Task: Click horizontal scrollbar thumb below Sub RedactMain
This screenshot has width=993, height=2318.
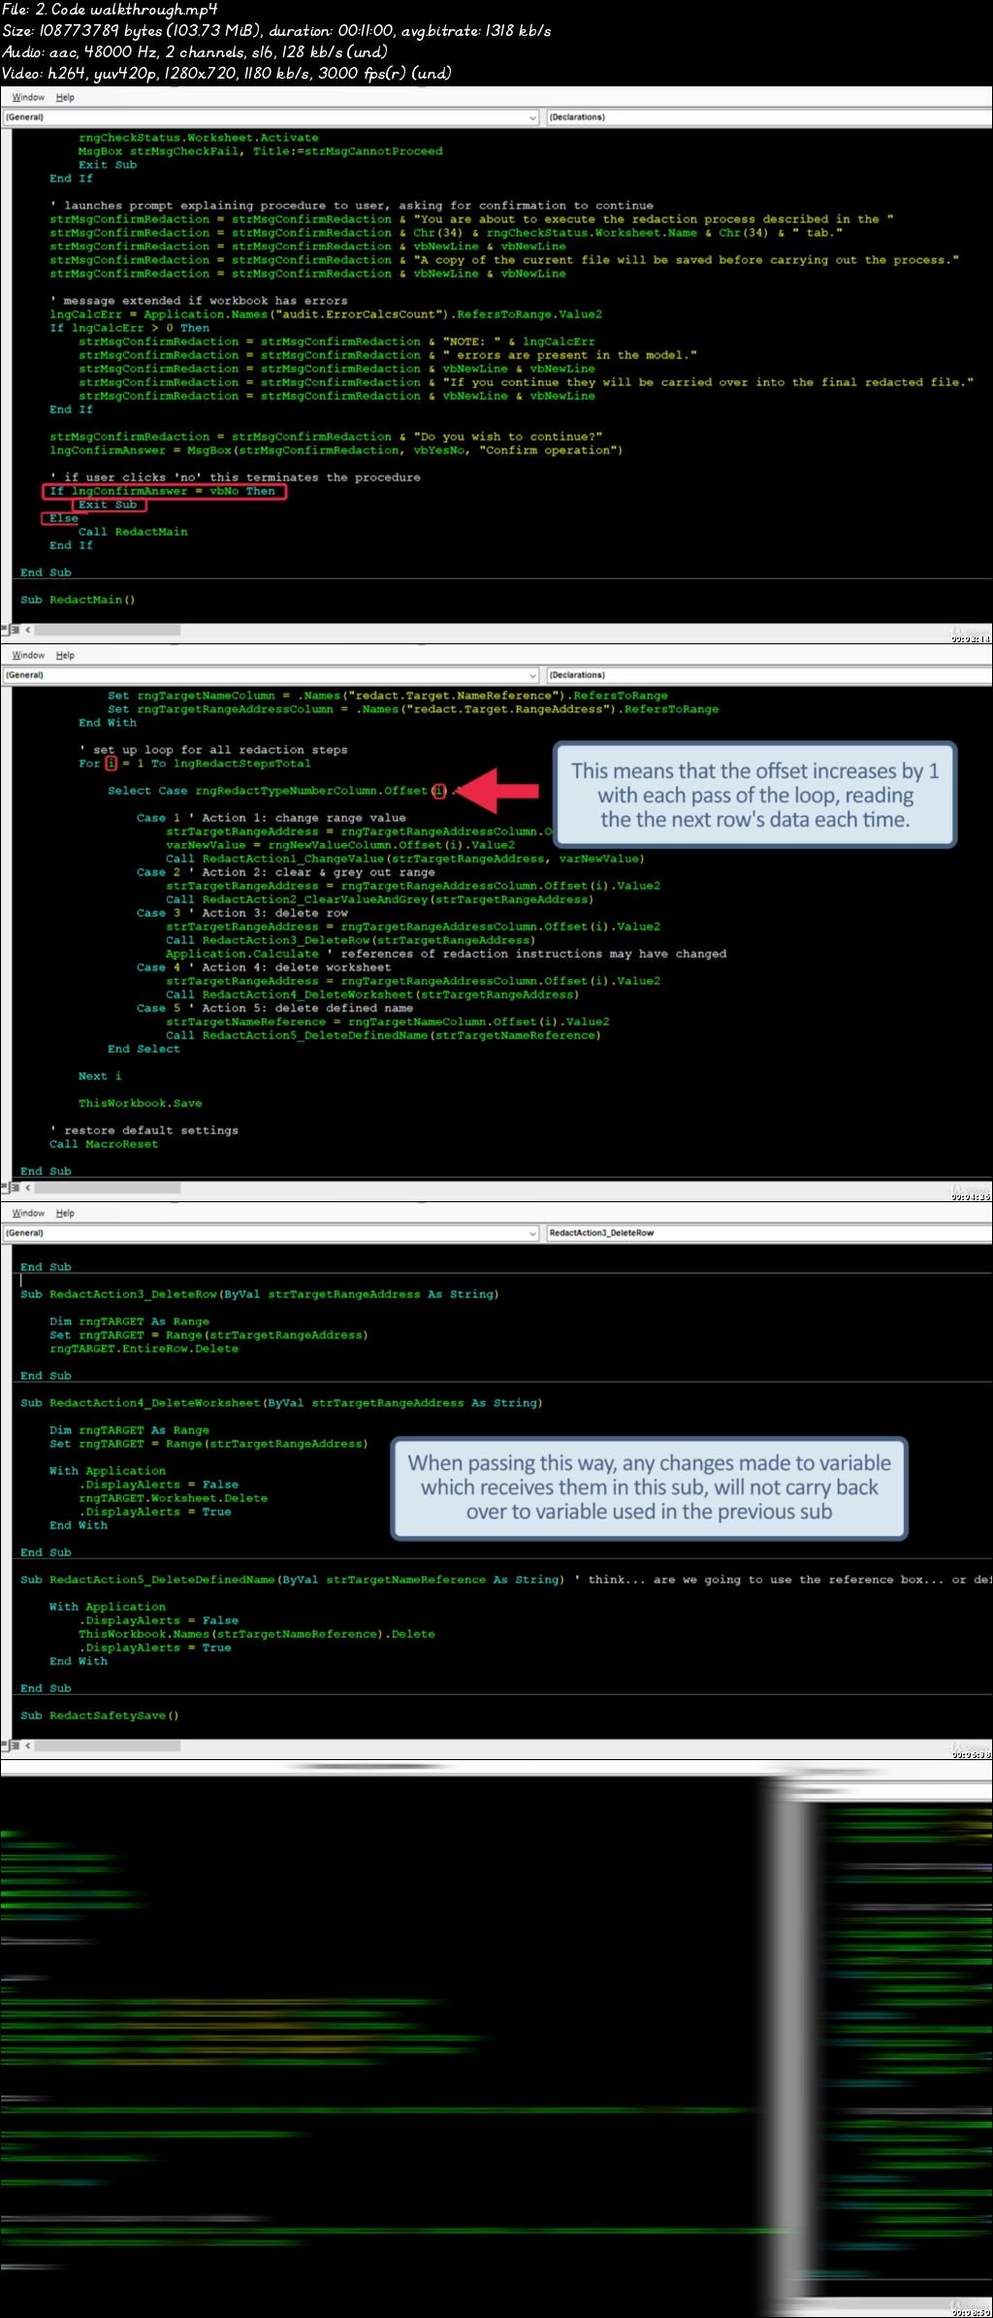Action: pyautogui.click(x=107, y=630)
